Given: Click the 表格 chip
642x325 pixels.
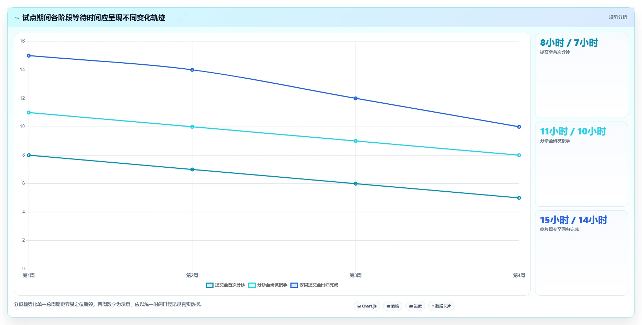Looking at the screenshot, I should pos(393,306).
